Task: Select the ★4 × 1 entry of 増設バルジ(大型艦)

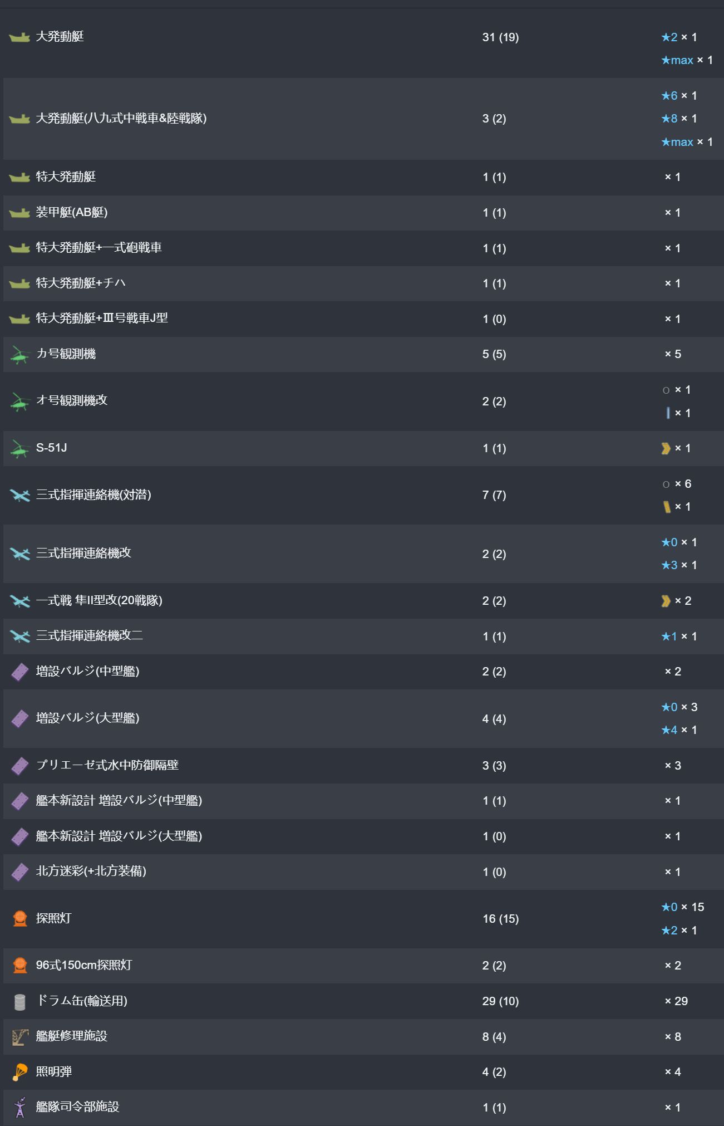Action: coord(679,730)
